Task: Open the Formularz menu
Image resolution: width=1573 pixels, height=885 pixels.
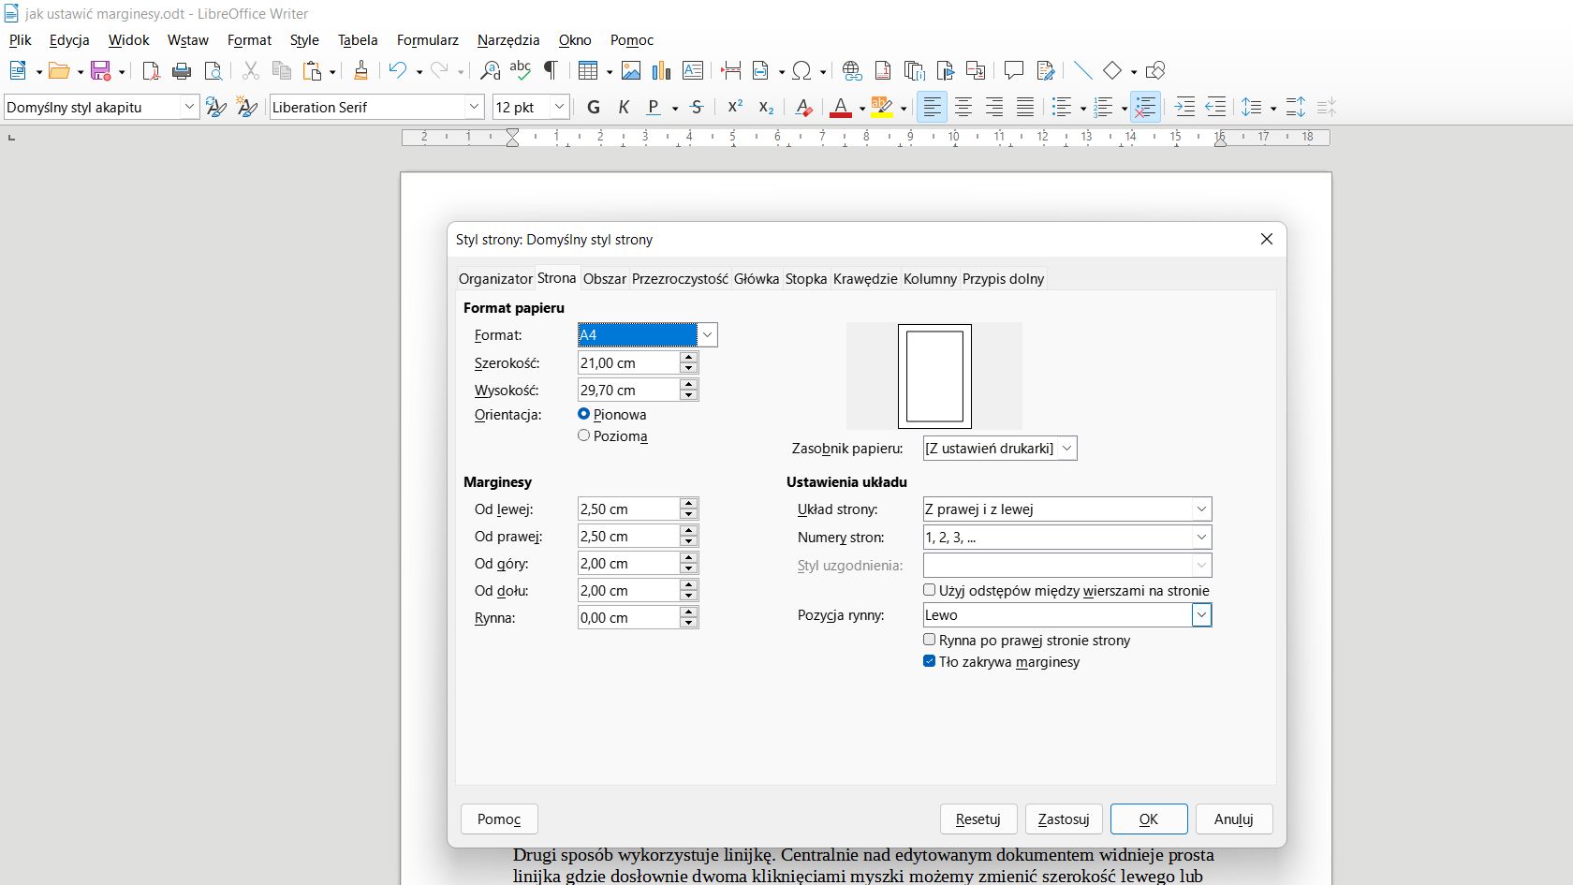Action: point(427,40)
